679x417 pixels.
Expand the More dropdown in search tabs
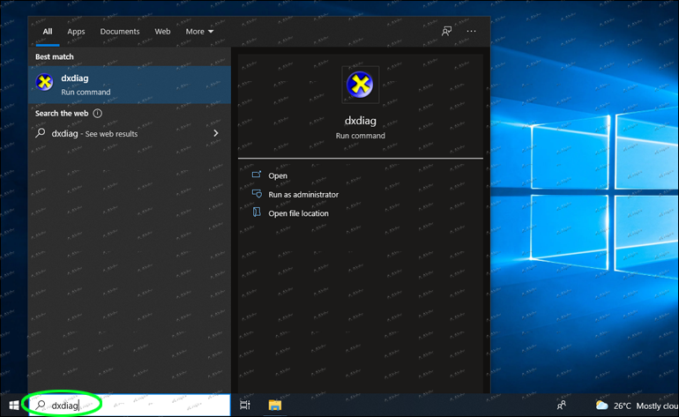tap(199, 32)
